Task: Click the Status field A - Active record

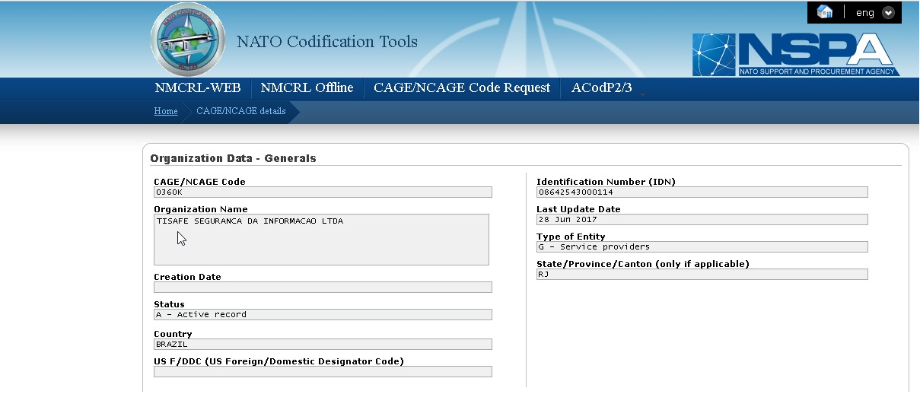Action: 323,314
